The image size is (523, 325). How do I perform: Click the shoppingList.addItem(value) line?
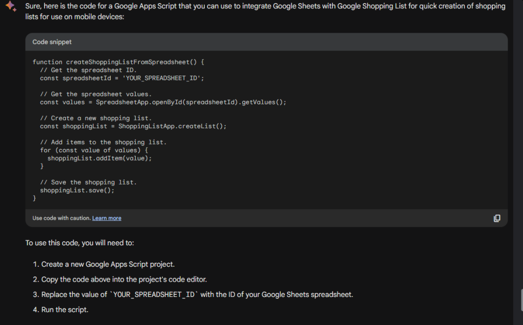point(100,158)
